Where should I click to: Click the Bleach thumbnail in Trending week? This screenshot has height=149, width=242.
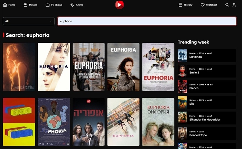182,87
